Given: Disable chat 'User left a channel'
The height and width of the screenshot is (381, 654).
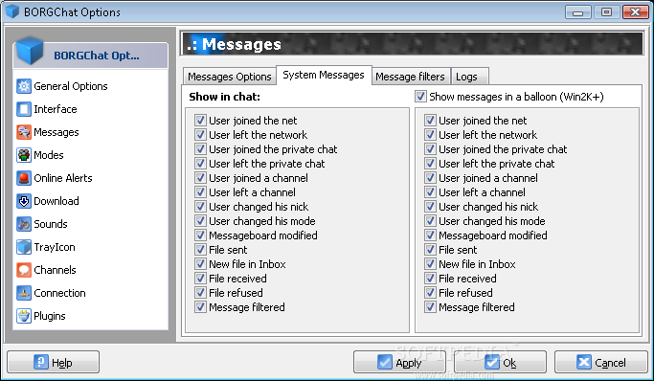Looking at the screenshot, I should (200, 192).
